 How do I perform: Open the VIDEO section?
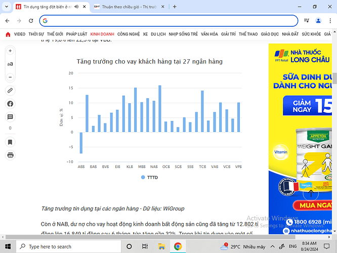tap(20, 34)
